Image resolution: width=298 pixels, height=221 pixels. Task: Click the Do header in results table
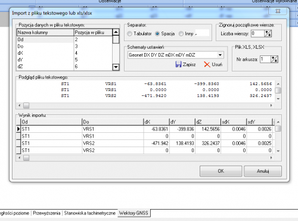tap(113, 122)
